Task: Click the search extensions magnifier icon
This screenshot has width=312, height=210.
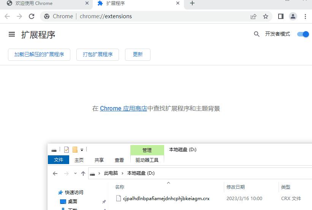Action: (x=257, y=34)
